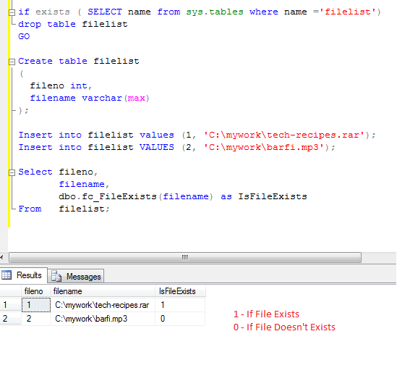Switch to the Results tab

click(x=24, y=275)
